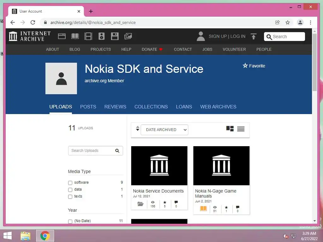Open the Projects menu link
The height and width of the screenshot is (242, 323).
pos(101,49)
